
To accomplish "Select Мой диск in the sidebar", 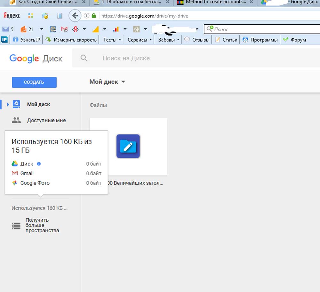I will [38, 104].
